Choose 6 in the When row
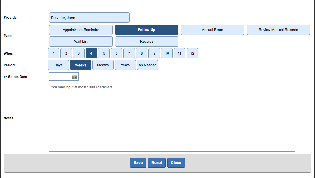The image size is (315, 178). (x=117, y=53)
